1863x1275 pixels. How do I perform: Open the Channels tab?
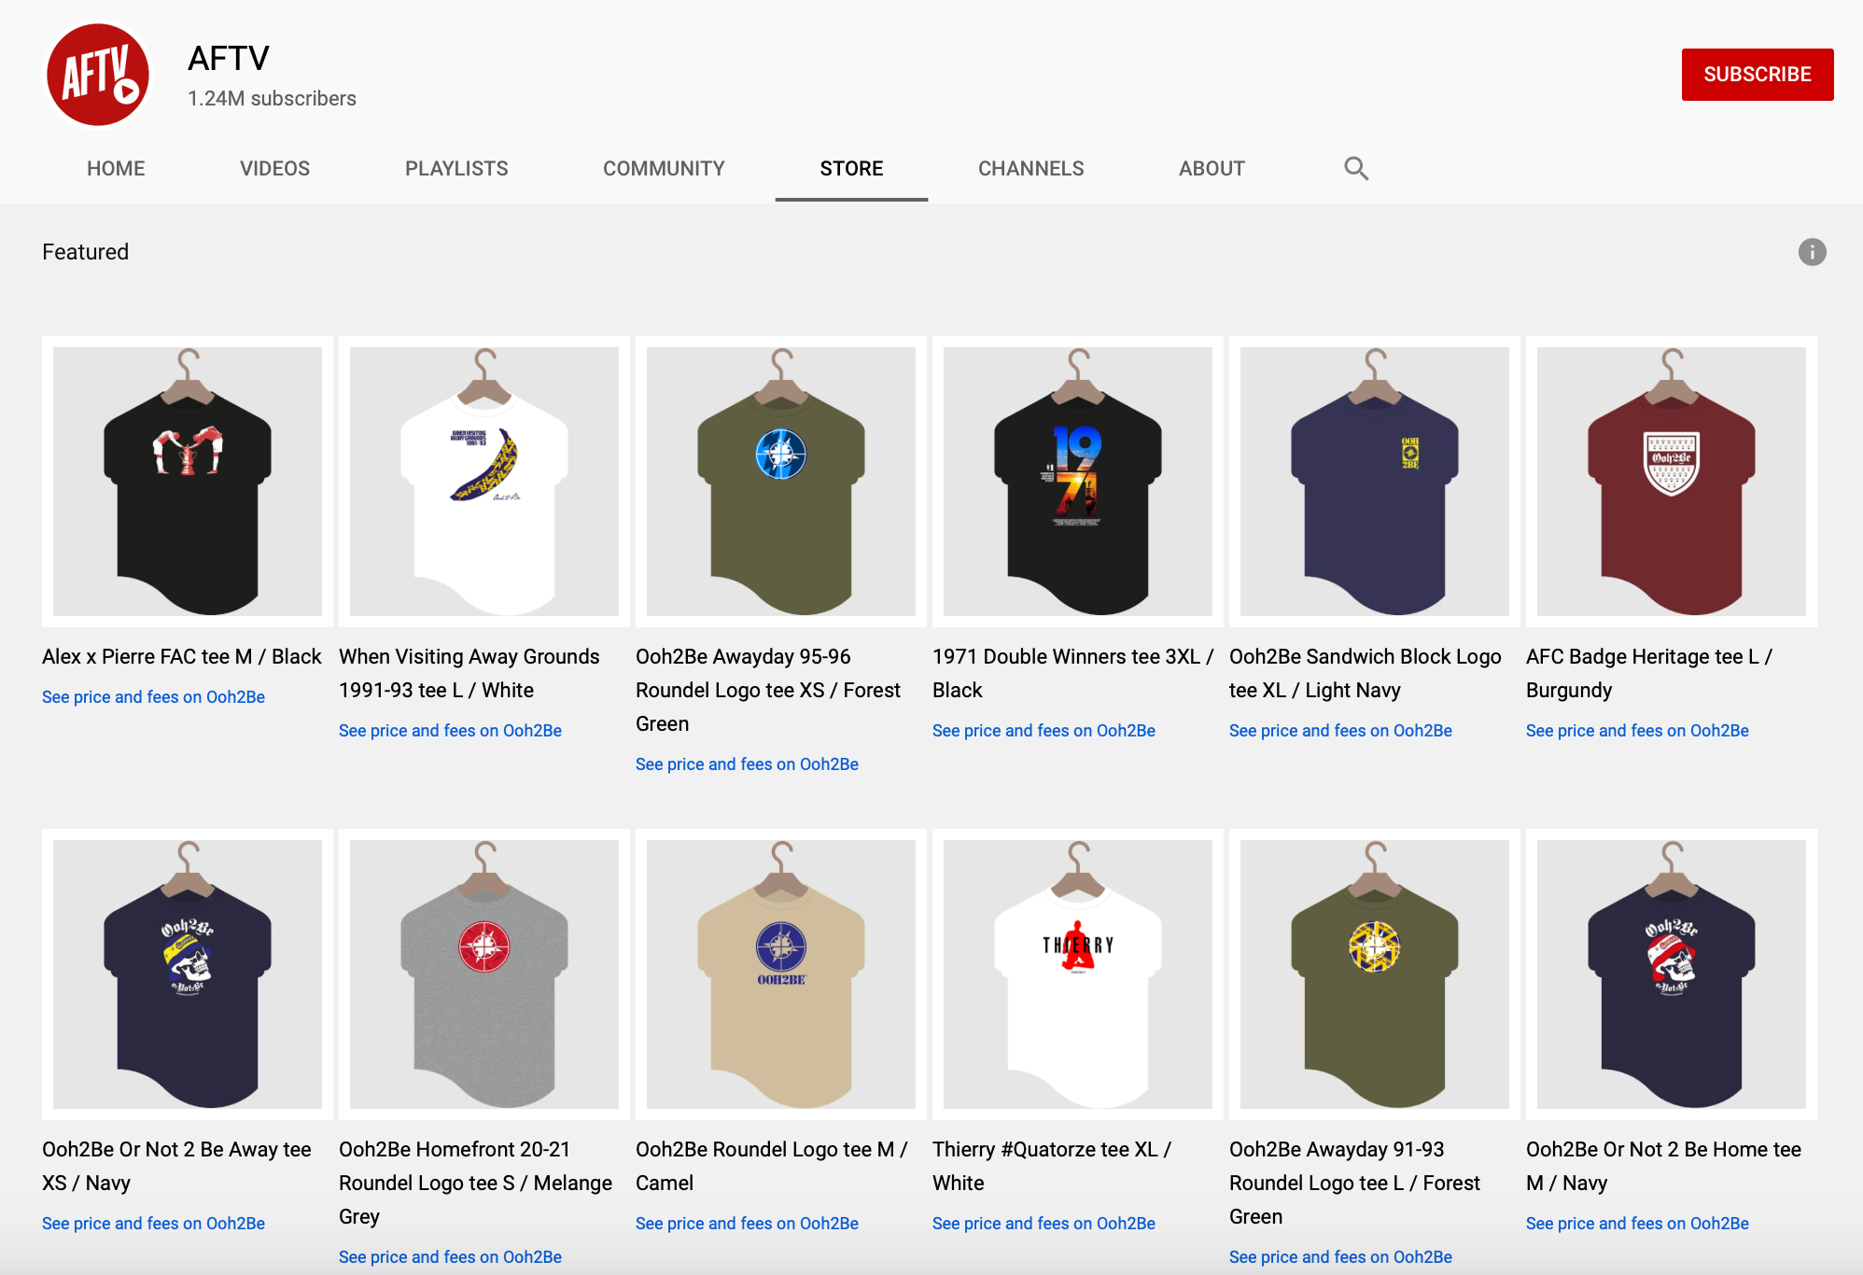pos(1030,169)
